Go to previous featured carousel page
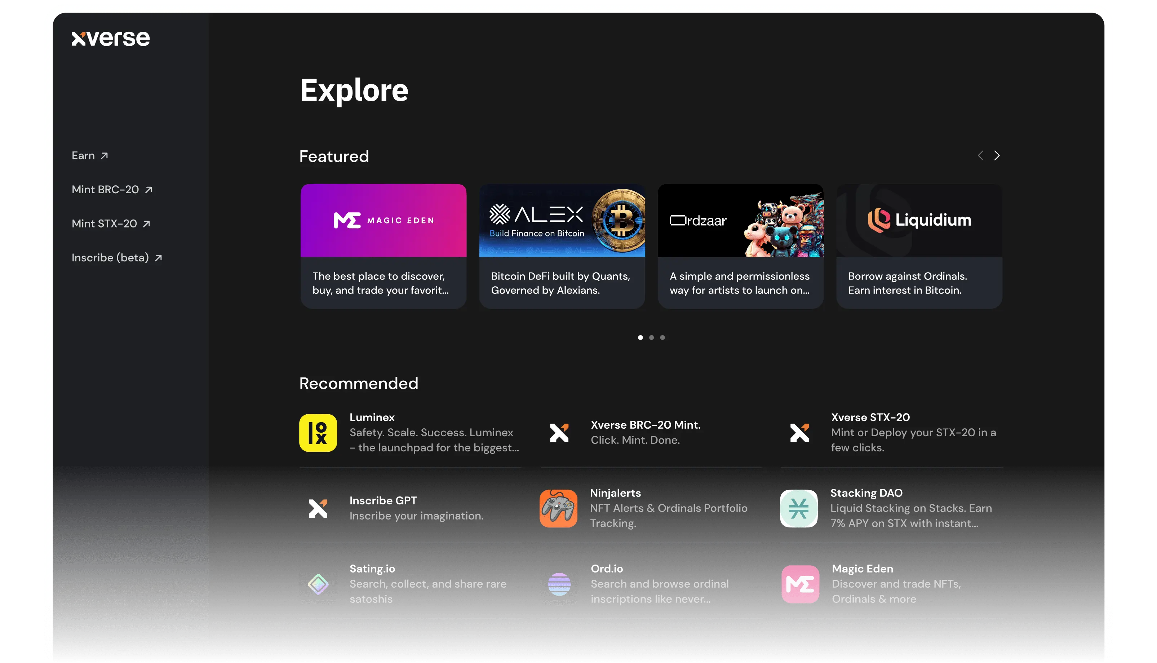 pos(980,156)
